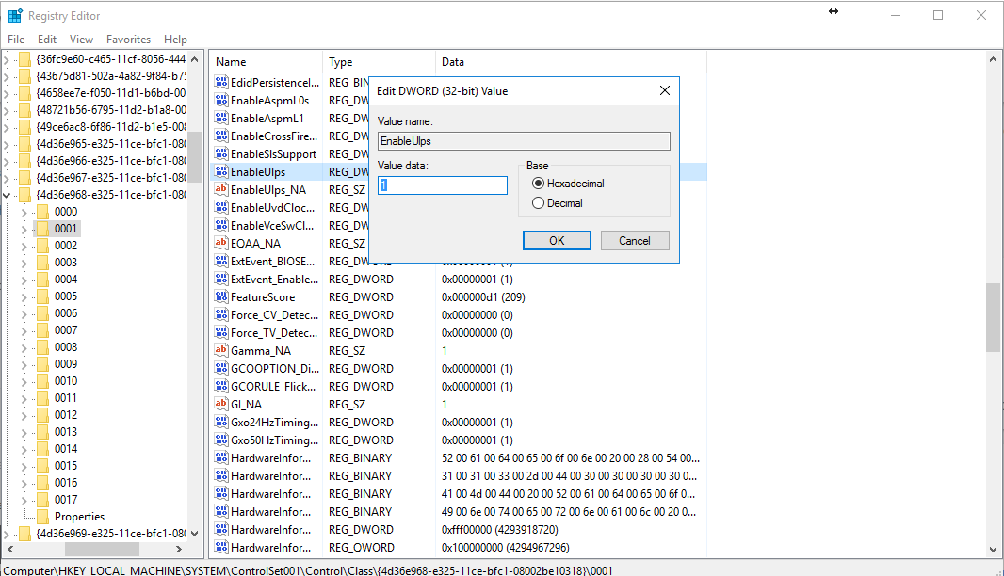The width and height of the screenshot is (1004, 576).
Task: Click the Properties key folder icon
Action: (x=43, y=517)
